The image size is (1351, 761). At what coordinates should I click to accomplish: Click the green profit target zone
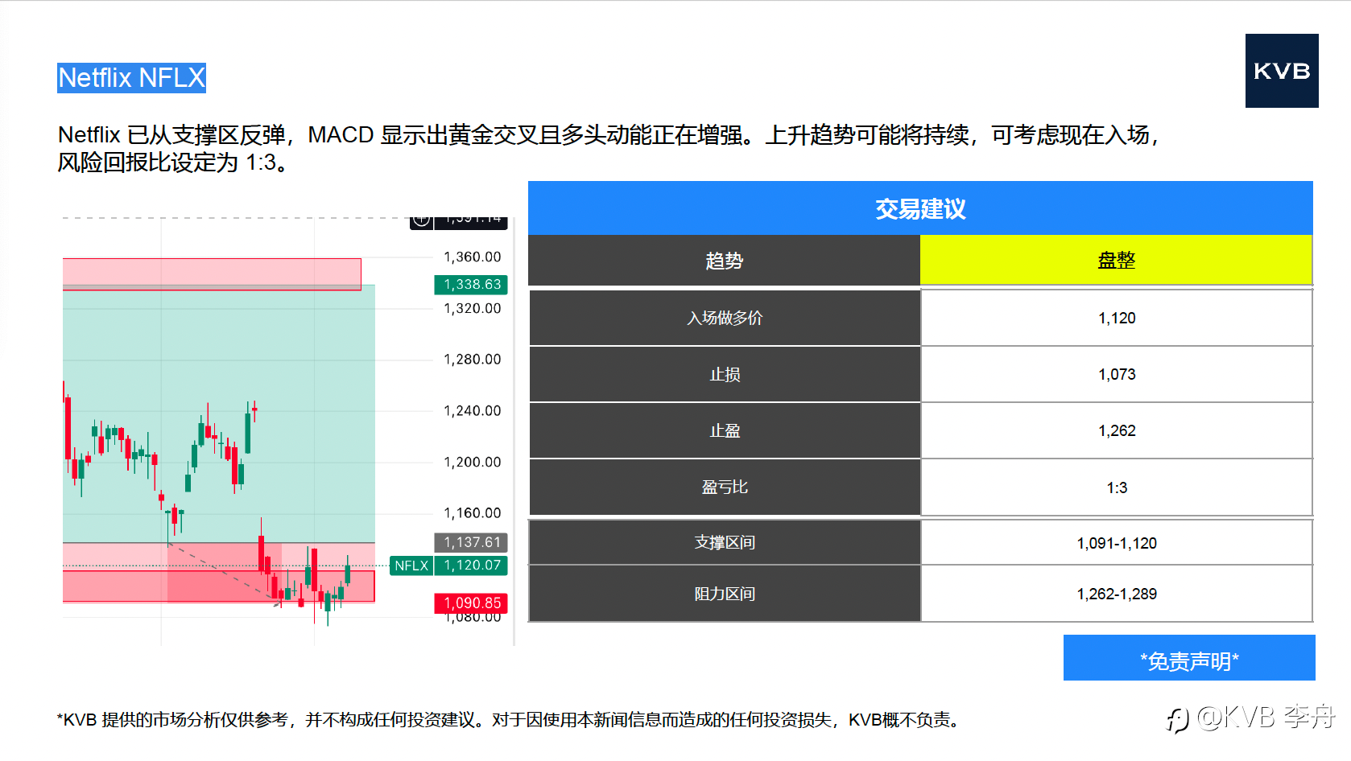[219, 414]
